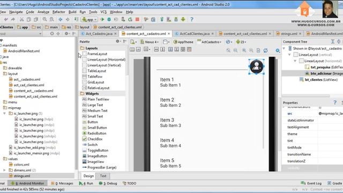Open the Properties panel help question mark
343x193 pixels.
coord(334,102)
